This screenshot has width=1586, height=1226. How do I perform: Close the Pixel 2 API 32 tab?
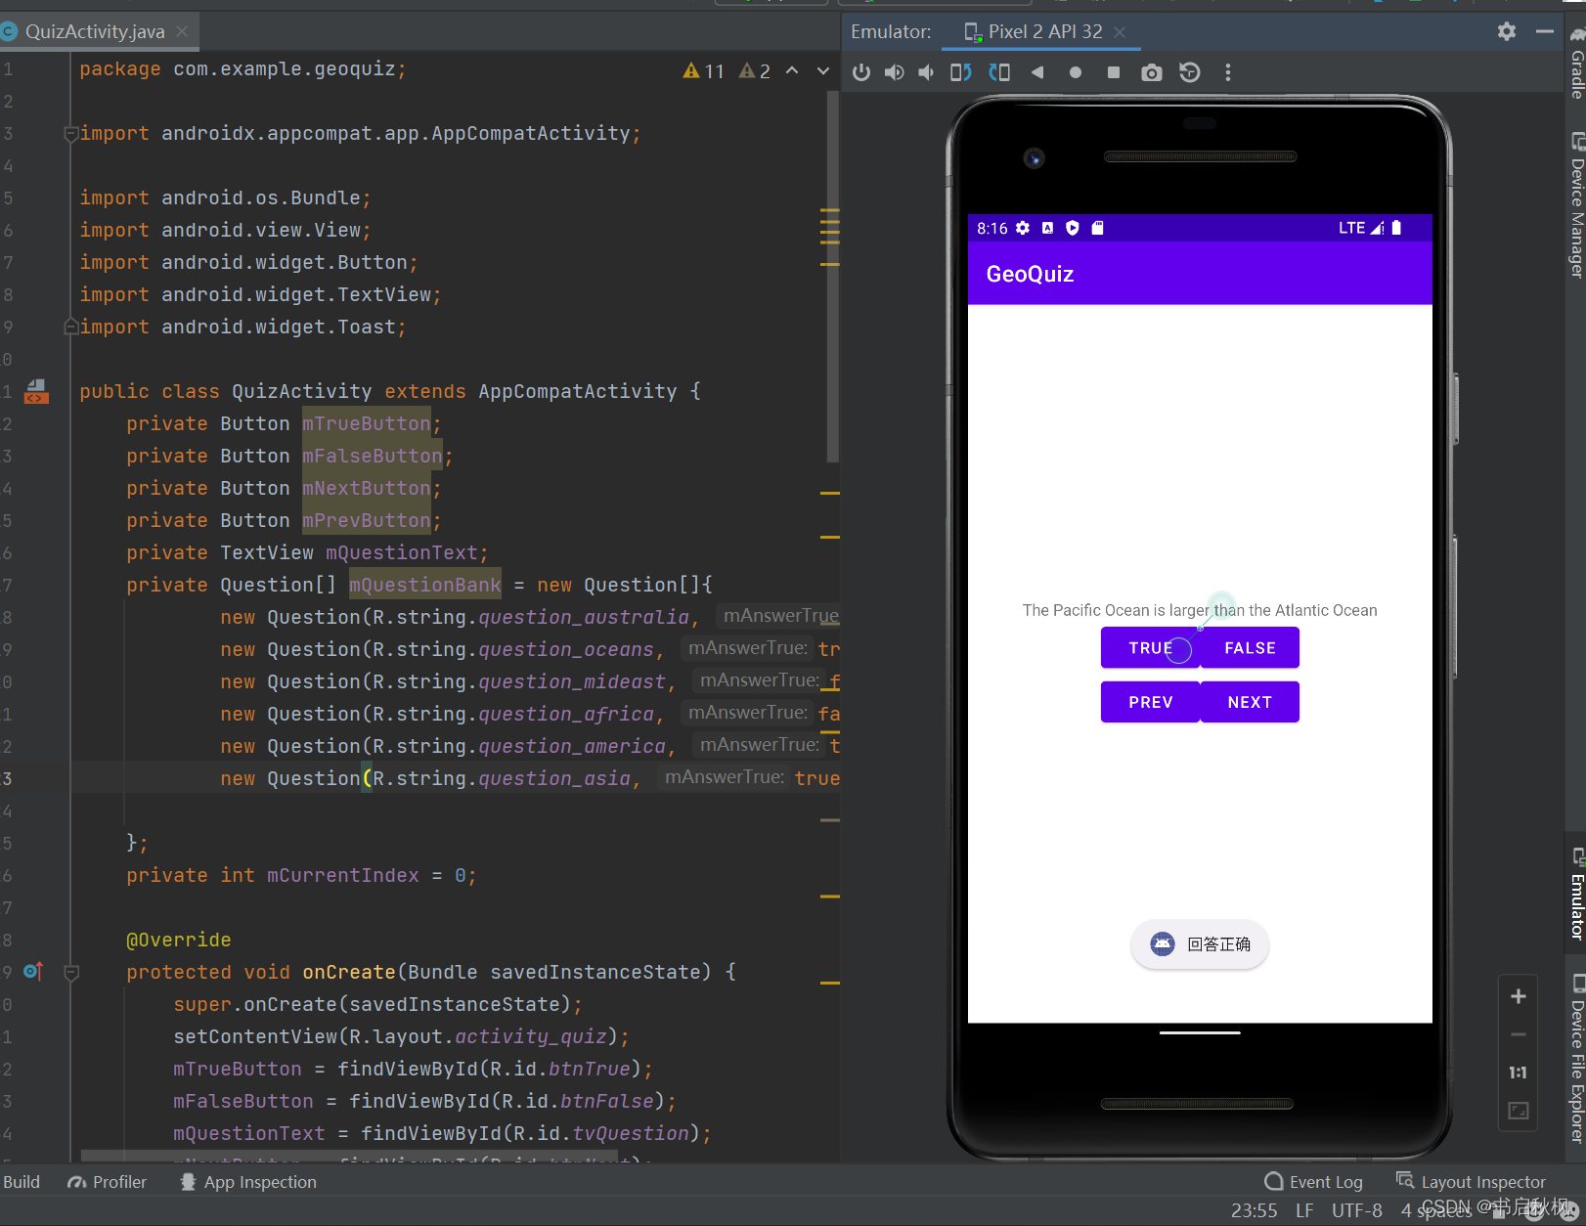[x=1120, y=31]
